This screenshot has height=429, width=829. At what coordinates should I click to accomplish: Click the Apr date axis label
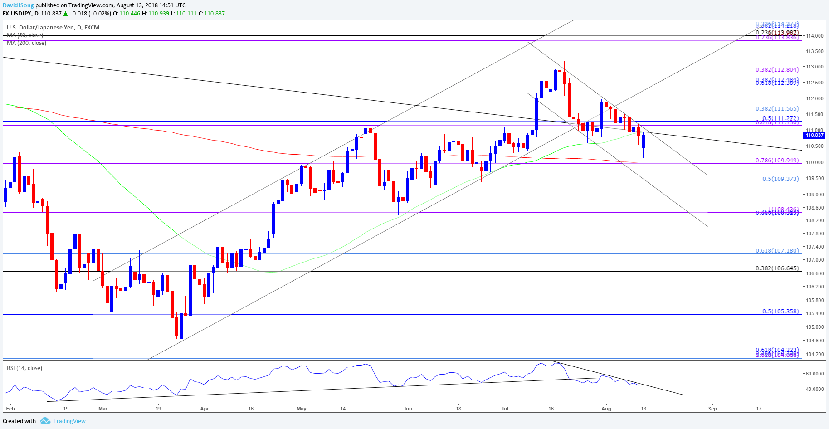(x=205, y=409)
